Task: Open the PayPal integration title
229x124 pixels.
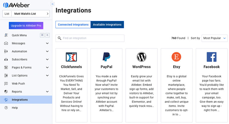Action: tap(106, 67)
